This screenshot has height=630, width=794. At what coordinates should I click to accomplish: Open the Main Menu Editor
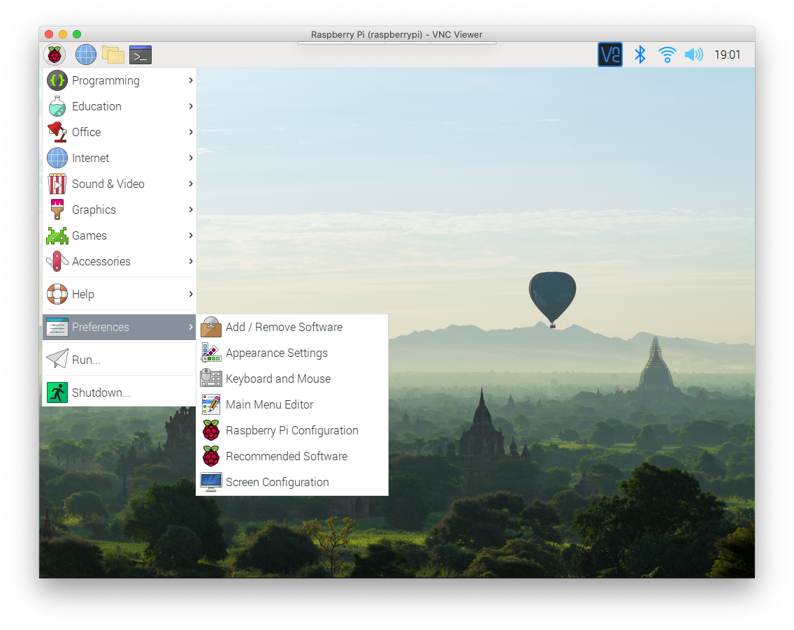click(269, 404)
